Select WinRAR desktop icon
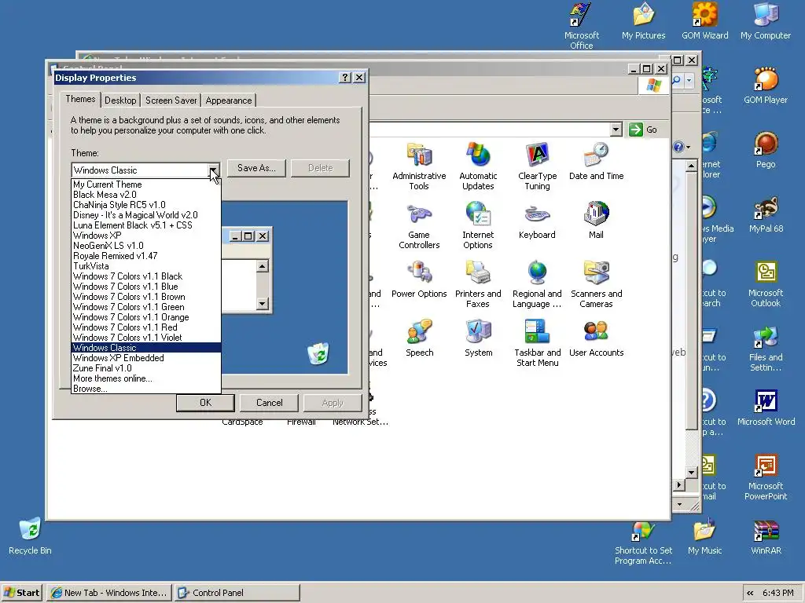The height and width of the screenshot is (603, 805). click(x=766, y=537)
